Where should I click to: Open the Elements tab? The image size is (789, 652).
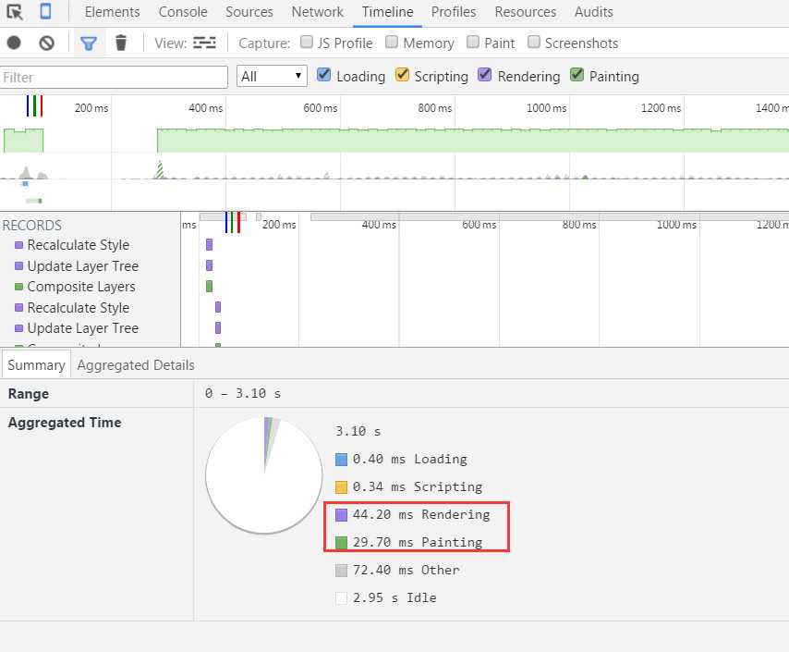(112, 12)
